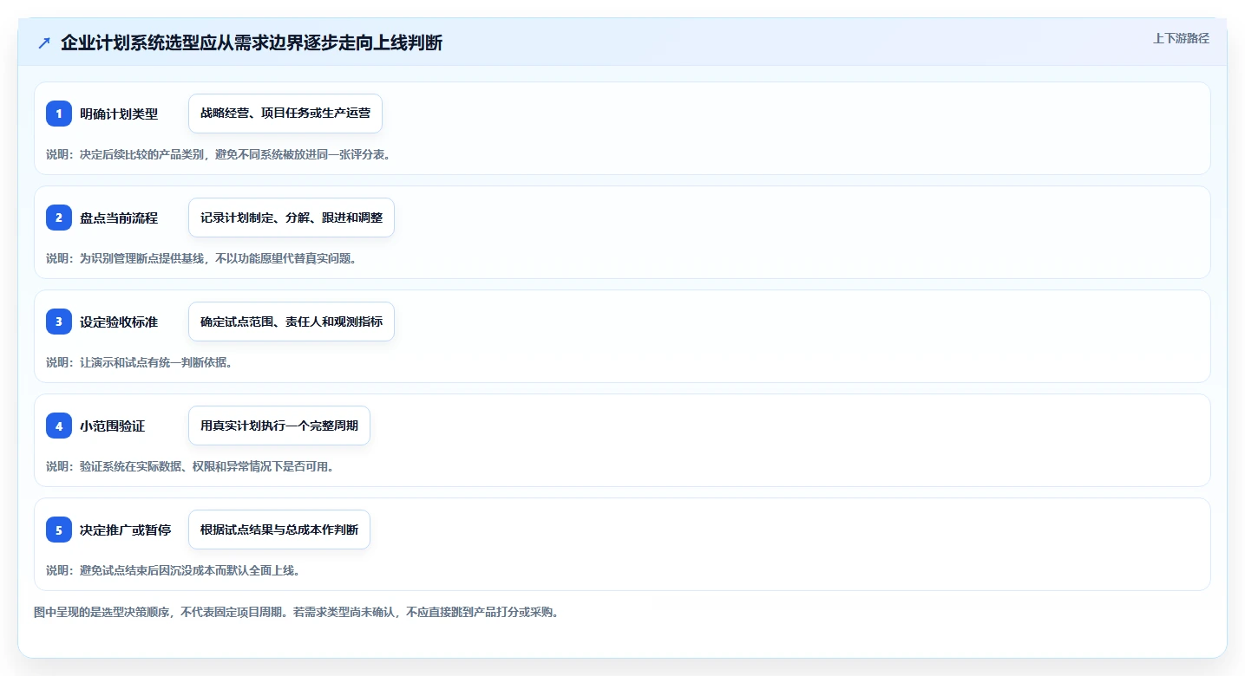This screenshot has height=676, width=1245.
Task: Click the note 说明：为识别管理断点提供基线
Action: (x=201, y=258)
